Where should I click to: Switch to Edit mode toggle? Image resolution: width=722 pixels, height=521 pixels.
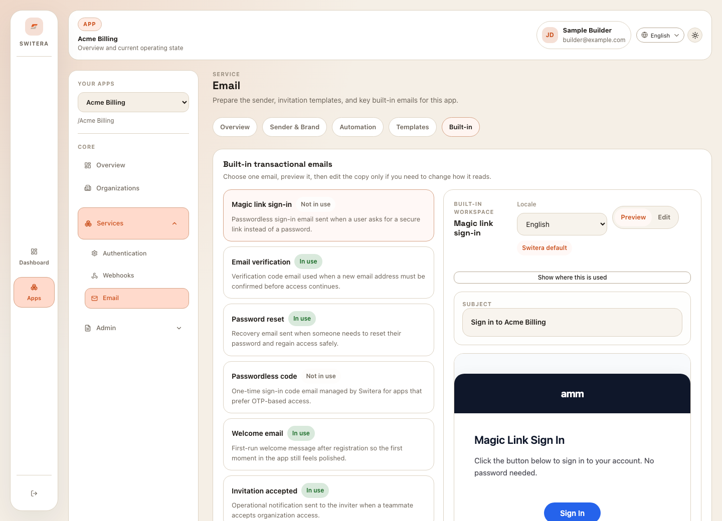click(664, 217)
